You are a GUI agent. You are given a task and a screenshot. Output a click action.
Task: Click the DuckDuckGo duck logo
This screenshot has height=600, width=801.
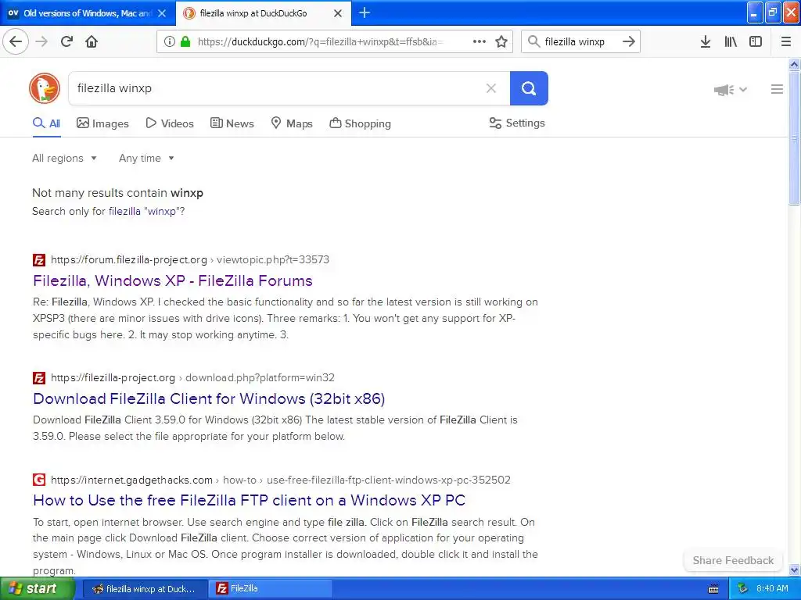pos(45,88)
